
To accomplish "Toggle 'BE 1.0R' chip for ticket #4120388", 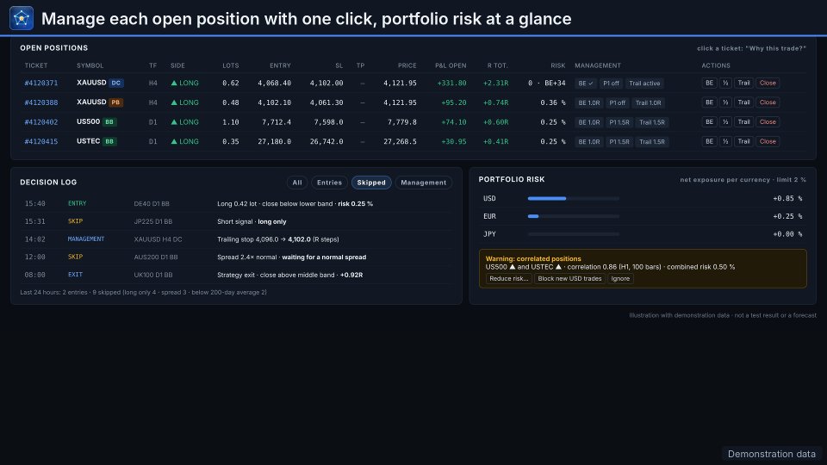I will 589,102.
